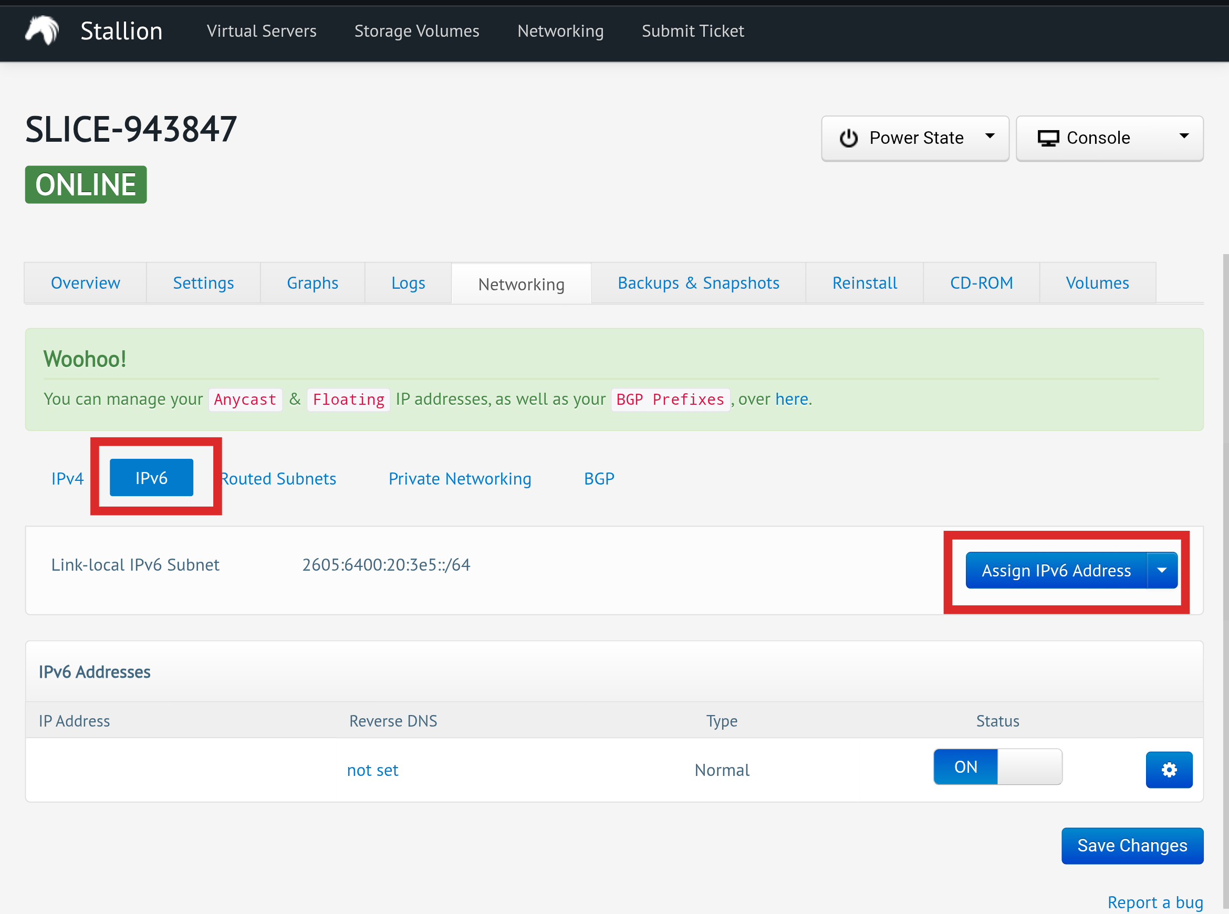Expand the Console dropdown arrow
1229x914 pixels.
coord(1184,136)
